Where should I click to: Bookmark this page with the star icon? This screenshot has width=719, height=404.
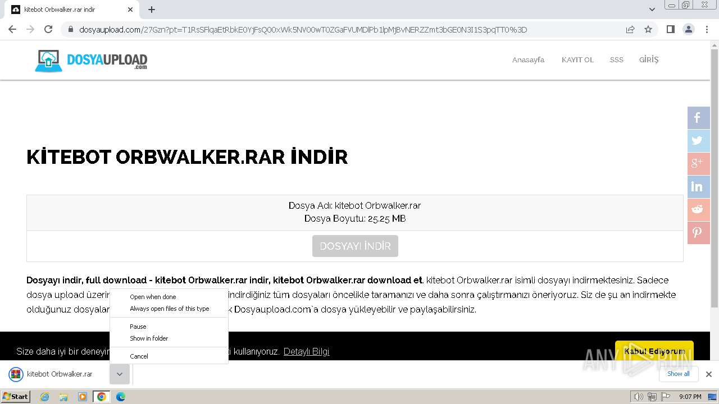pos(648,29)
